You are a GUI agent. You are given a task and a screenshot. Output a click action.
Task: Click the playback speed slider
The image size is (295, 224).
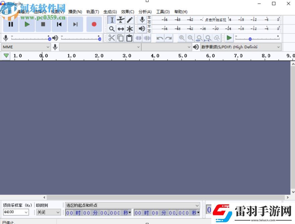(258, 38)
